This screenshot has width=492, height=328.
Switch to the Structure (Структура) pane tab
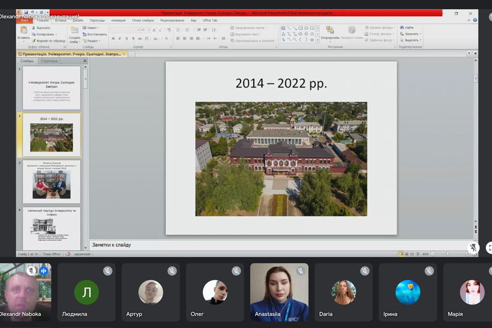49,61
